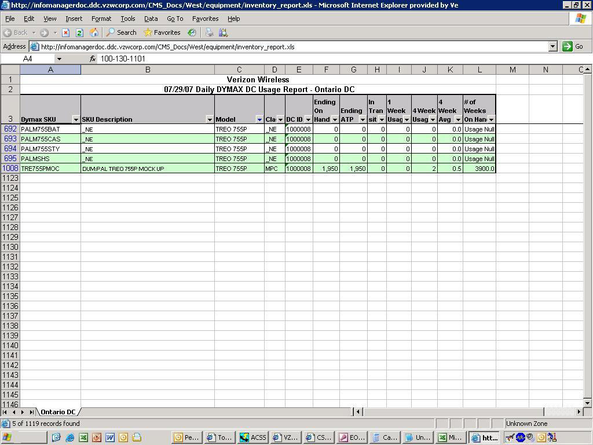The image size is (593, 445).
Task: Select cell PALMSHS
Action: pos(50,159)
